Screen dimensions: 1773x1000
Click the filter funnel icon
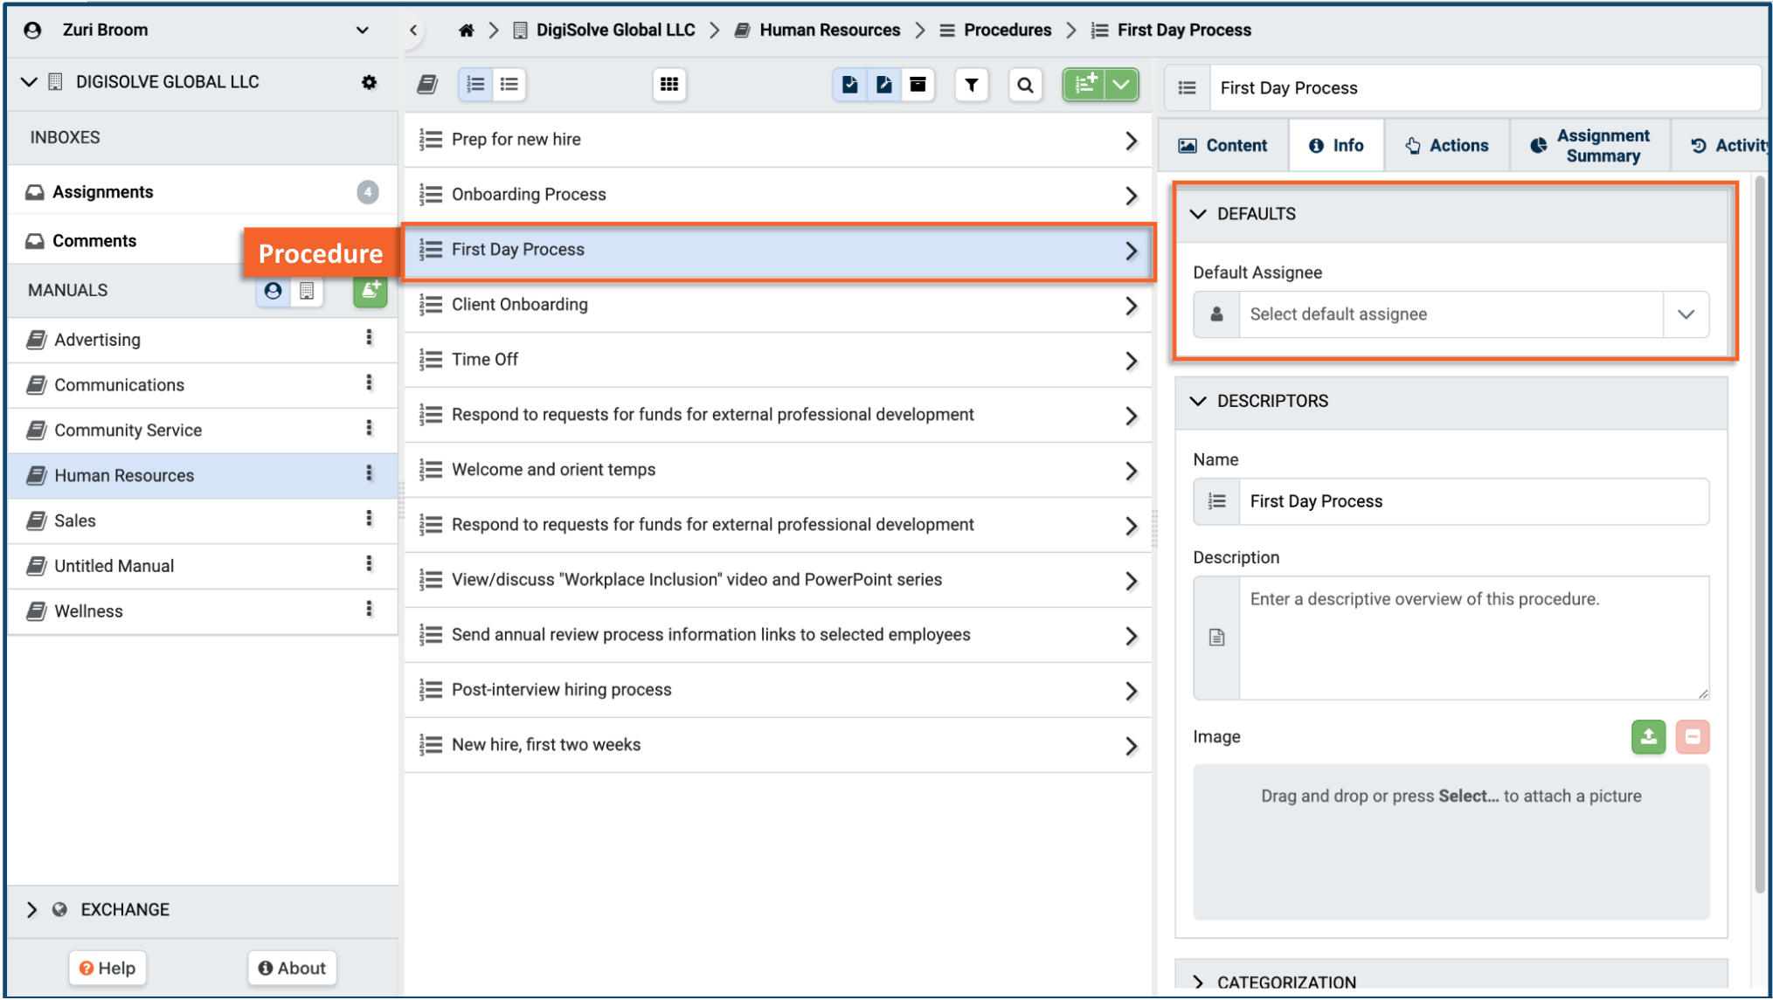[971, 85]
